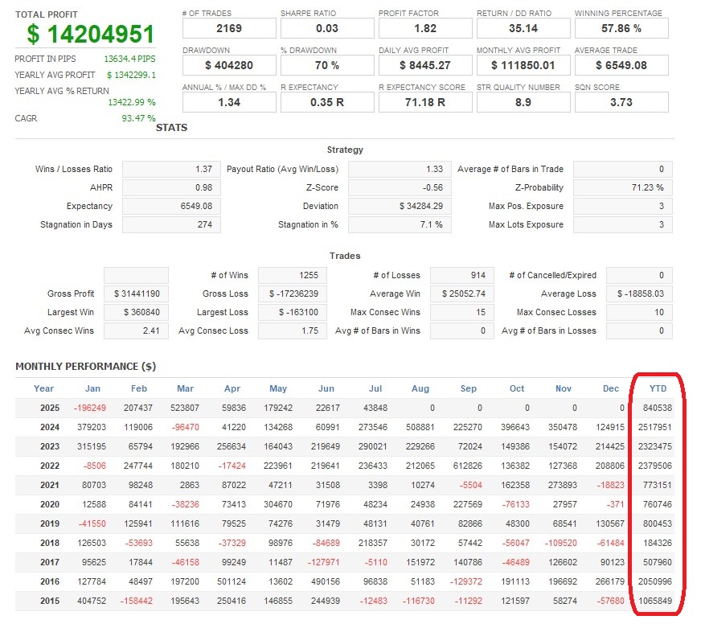Click the Z-Score field showing -0.56

[x=400, y=187]
